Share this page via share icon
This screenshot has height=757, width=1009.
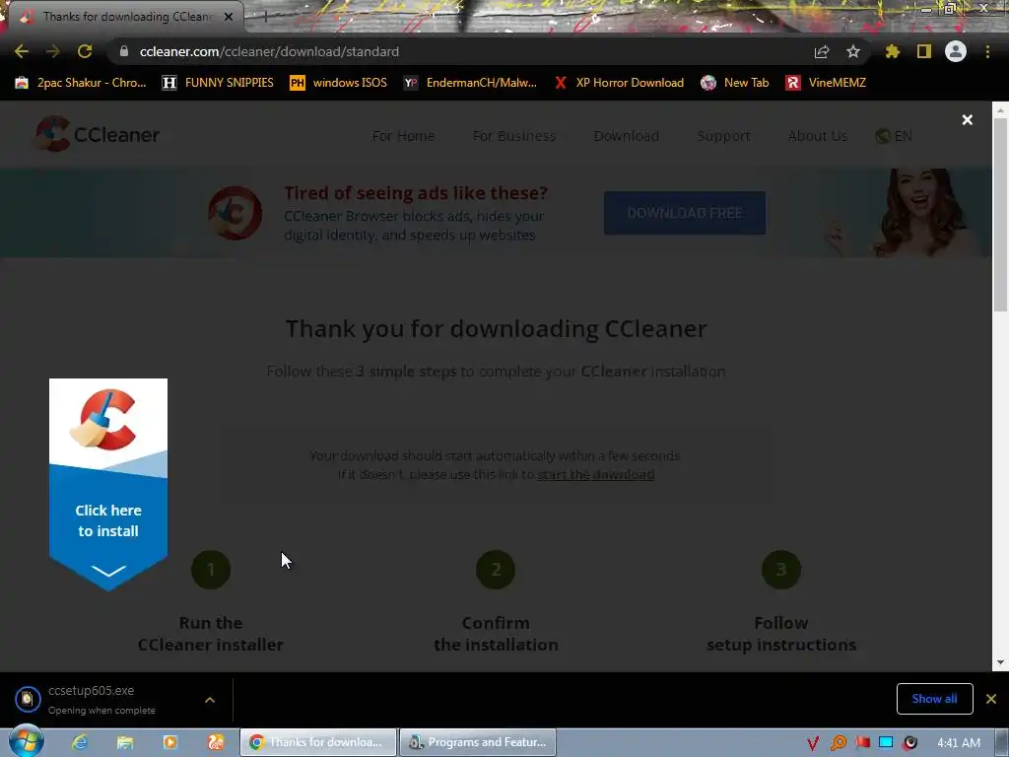[821, 51]
